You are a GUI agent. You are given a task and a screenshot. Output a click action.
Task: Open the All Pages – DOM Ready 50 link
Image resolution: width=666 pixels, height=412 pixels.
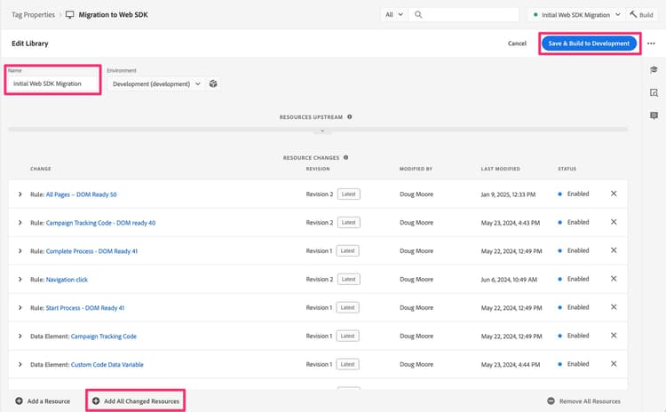(x=81, y=194)
